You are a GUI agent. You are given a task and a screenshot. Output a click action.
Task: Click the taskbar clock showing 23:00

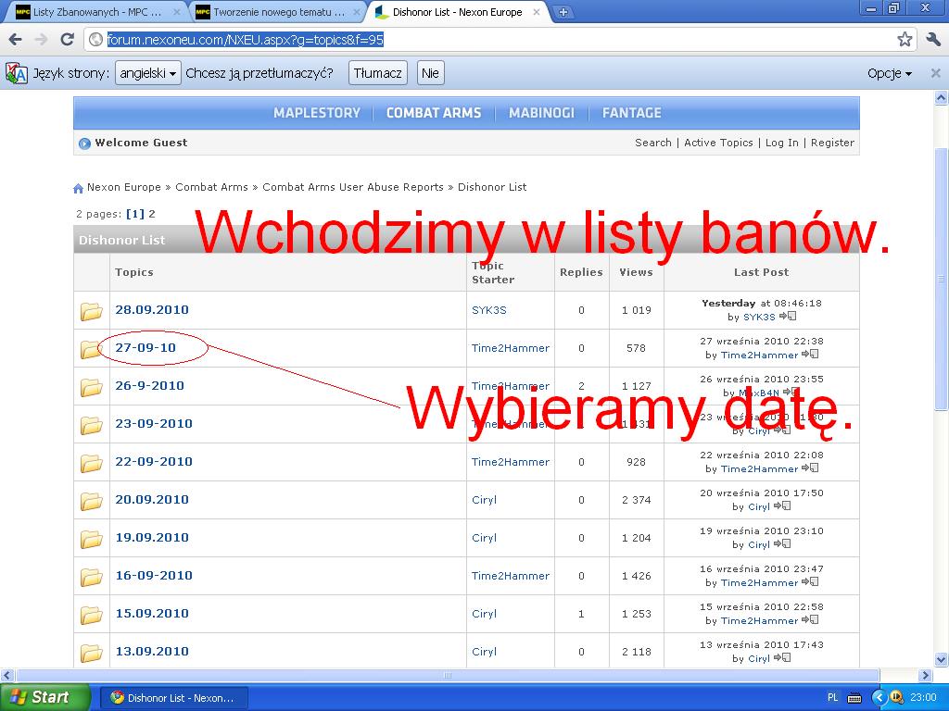[923, 698]
